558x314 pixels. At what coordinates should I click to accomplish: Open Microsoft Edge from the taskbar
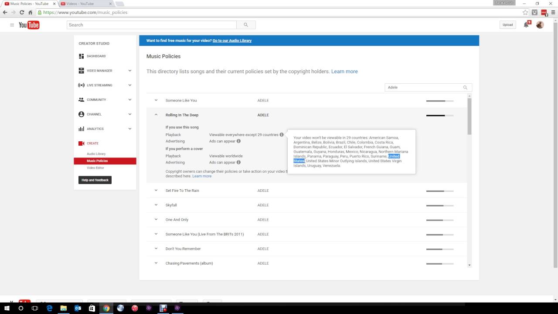[x=50, y=308]
